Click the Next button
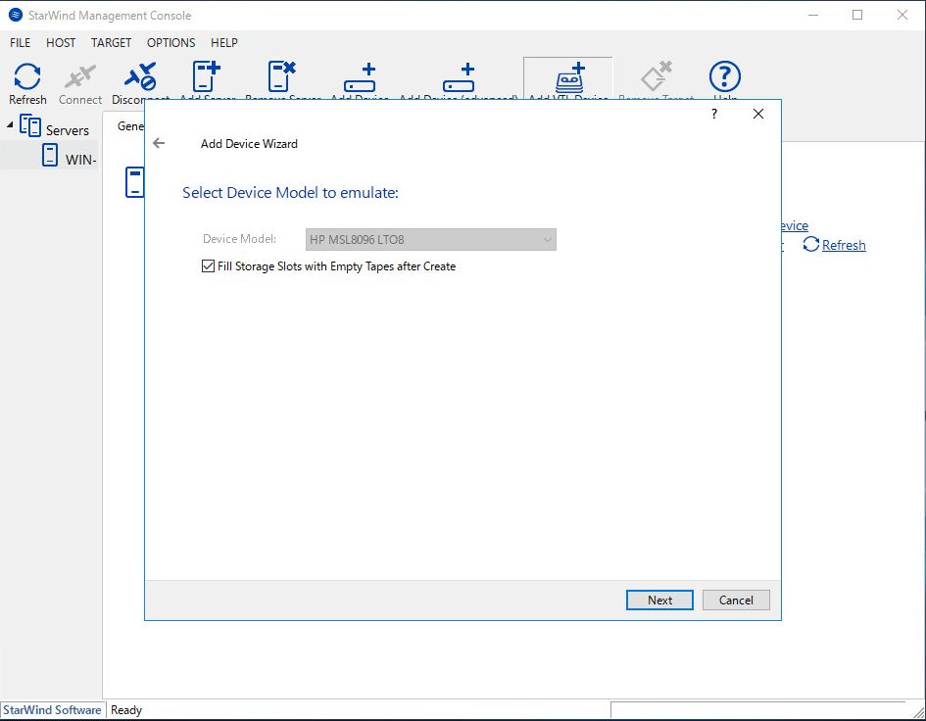Viewport: 926px width, 721px height. pyautogui.click(x=659, y=600)
